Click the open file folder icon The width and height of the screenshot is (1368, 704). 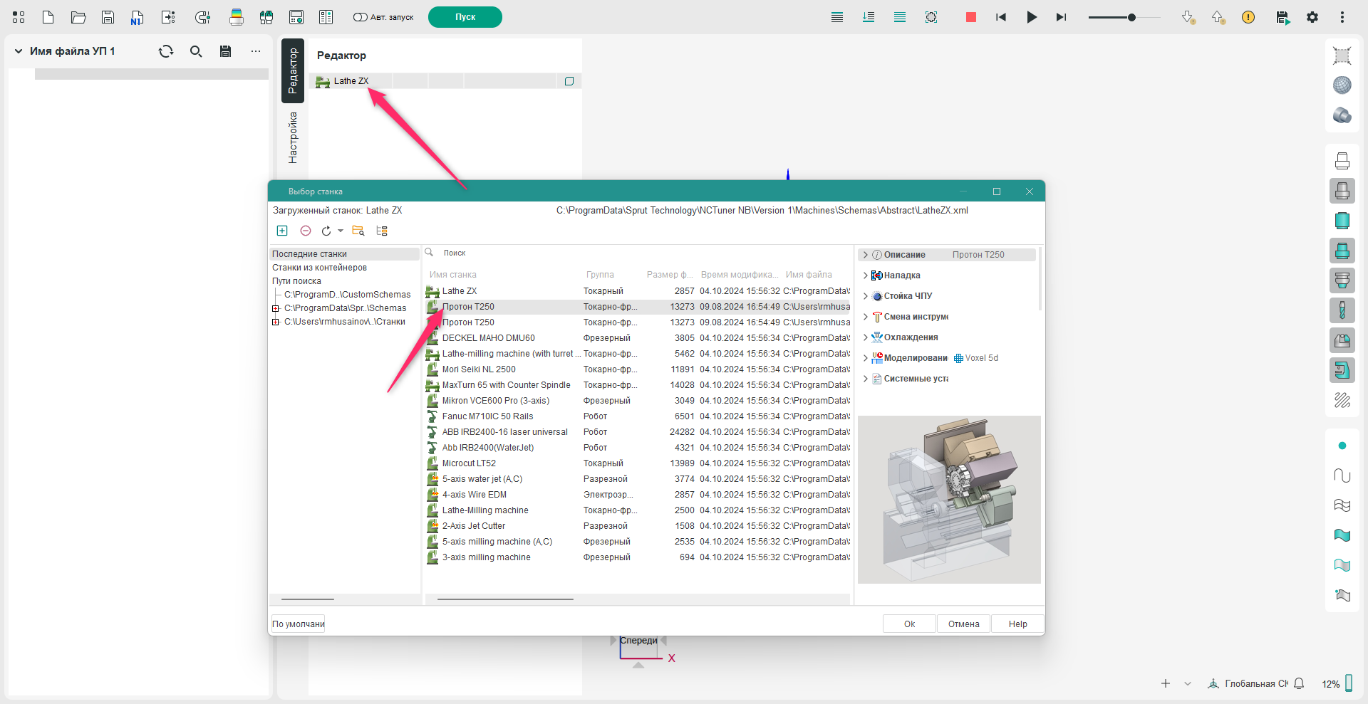(78, 17)
